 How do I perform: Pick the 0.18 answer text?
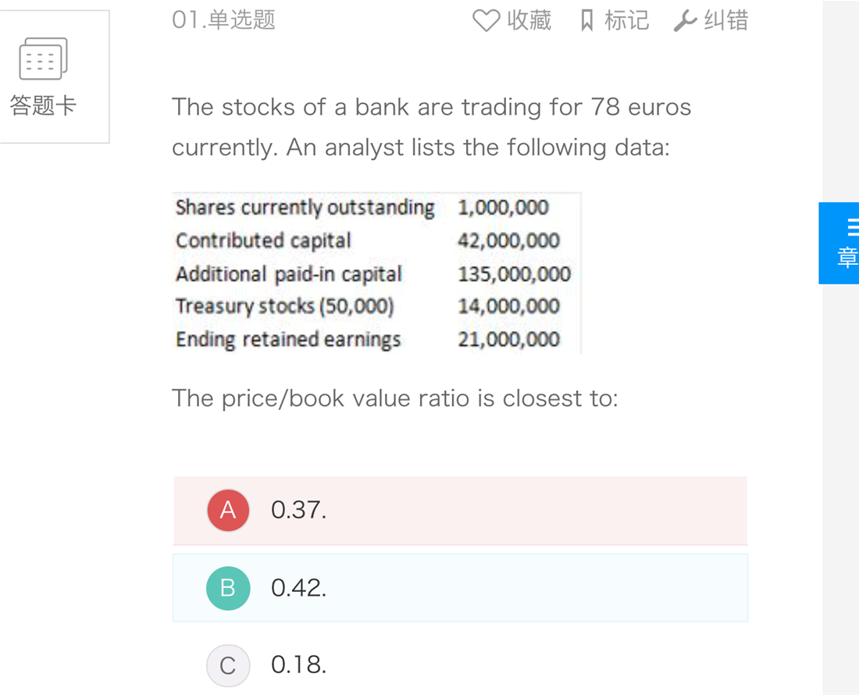pos(298,665)
